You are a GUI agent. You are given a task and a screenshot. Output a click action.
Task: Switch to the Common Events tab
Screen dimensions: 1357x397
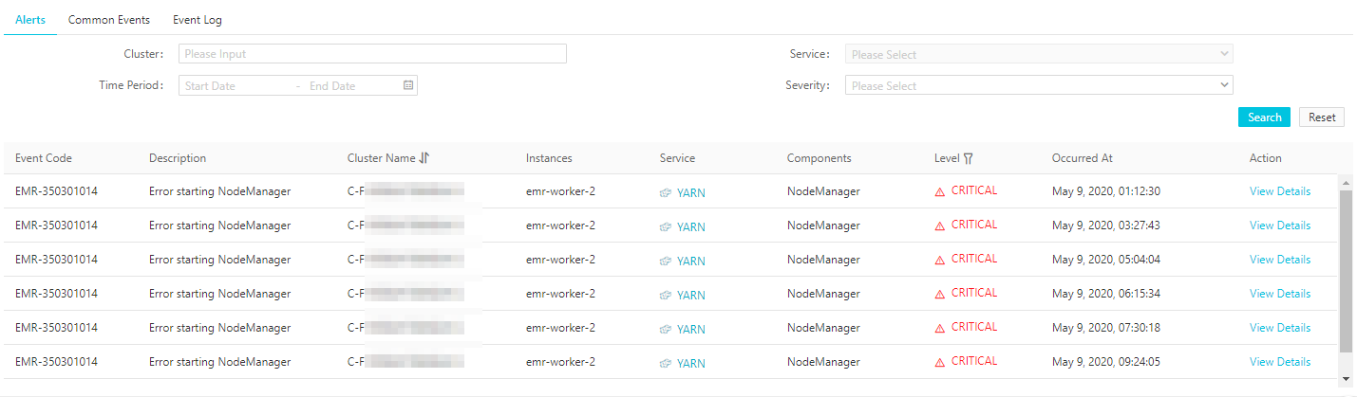point(109,19)
